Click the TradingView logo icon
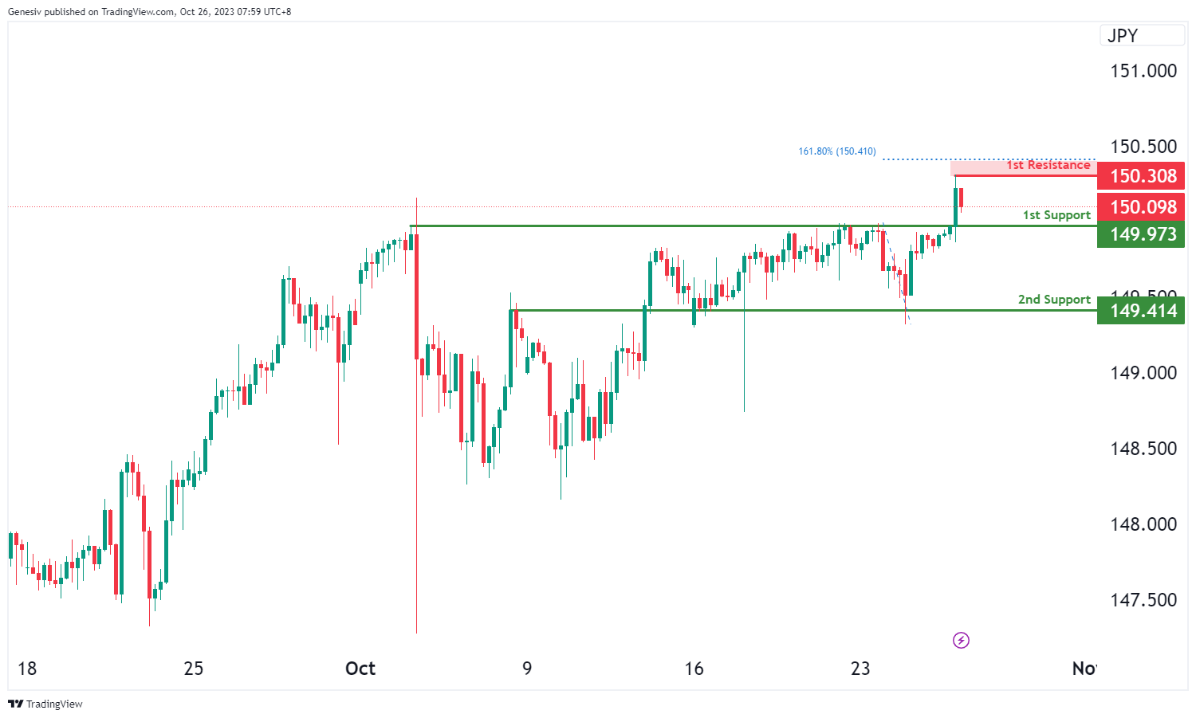The image size is (1196, 718). pyautogui.click(x=15, y=704)
